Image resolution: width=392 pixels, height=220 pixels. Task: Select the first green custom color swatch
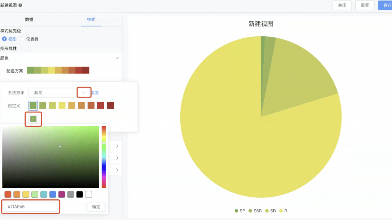pyautogui.click(x=33, y=106)
